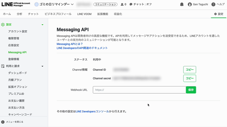This screenshot has height=127, width=227.
Task: Click the sidebar 設定 gear icon
Action: (x=3, y=25)
